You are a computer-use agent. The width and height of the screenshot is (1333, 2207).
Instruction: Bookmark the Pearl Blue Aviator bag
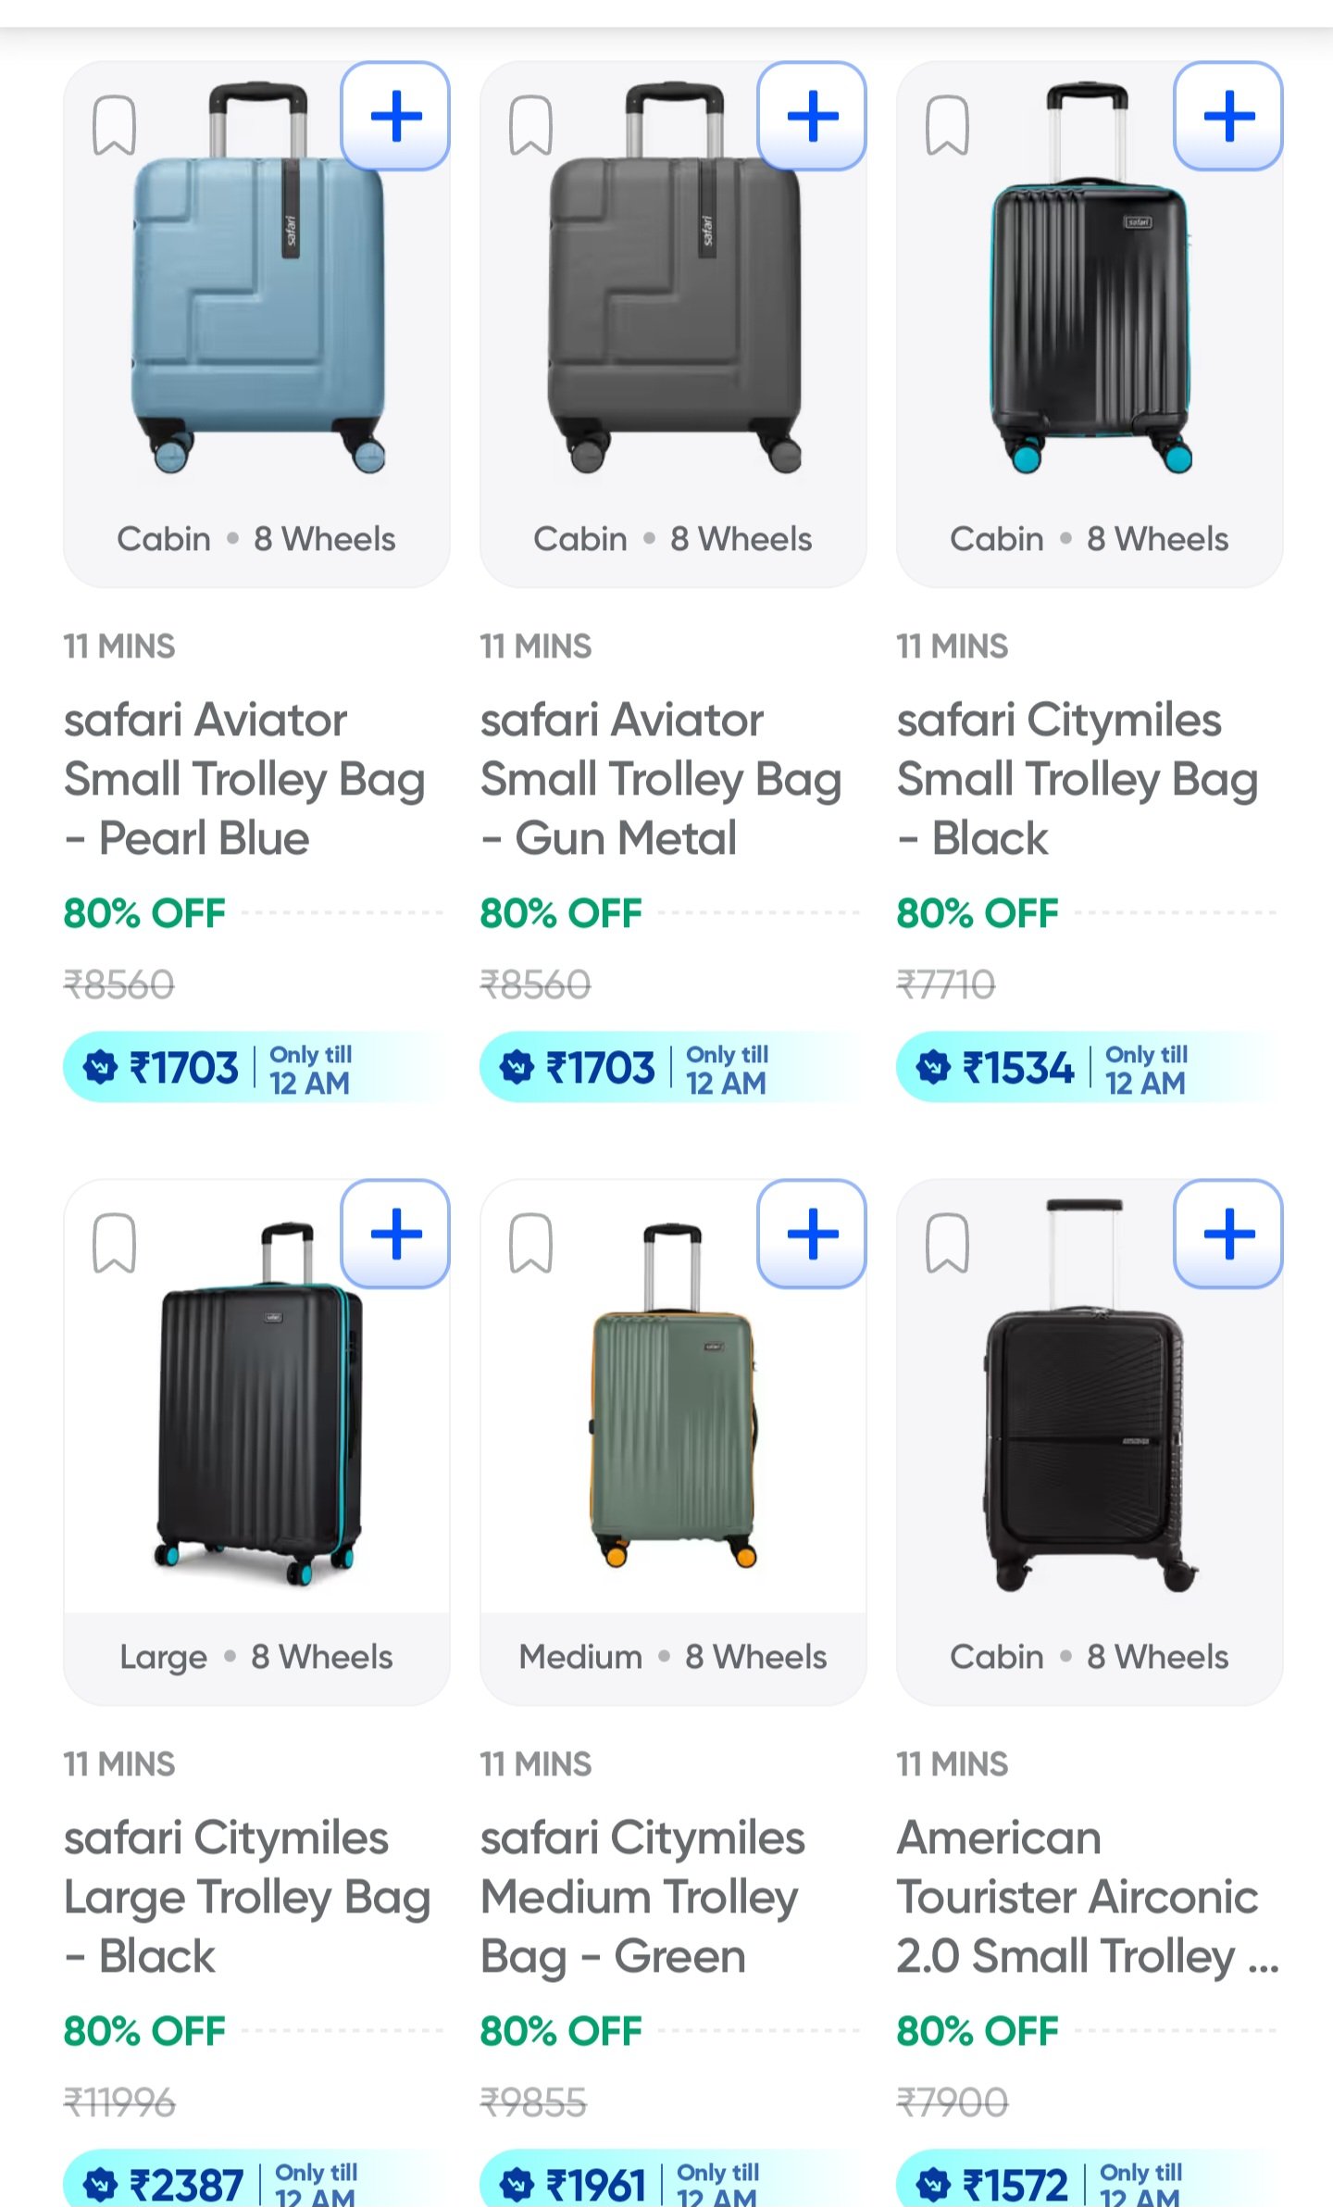pos(114,125)
